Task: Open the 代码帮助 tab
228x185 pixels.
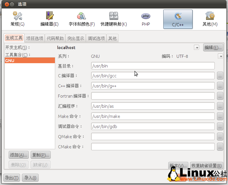Action: click(55, 38)
